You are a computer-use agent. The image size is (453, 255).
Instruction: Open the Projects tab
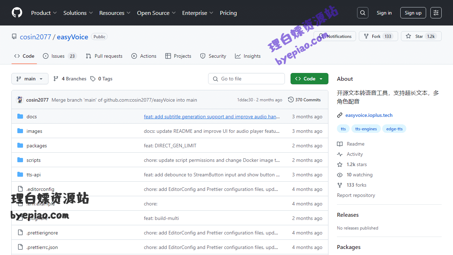tap(178, 56)
